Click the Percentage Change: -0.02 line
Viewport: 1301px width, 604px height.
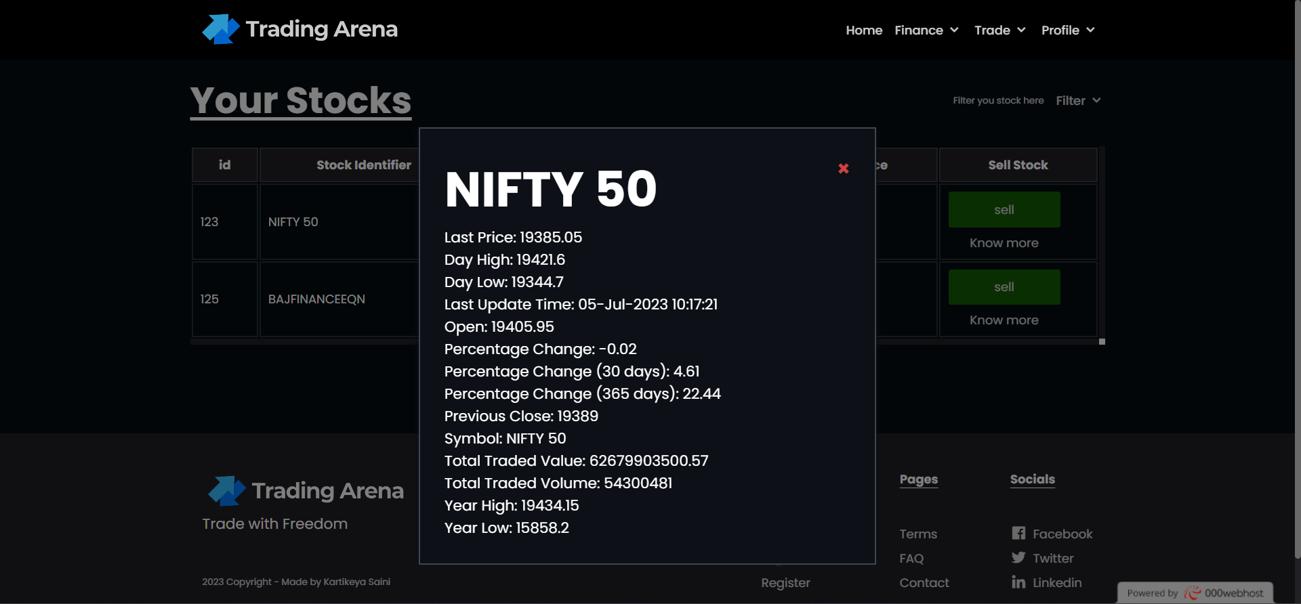[x=541, y=349]
